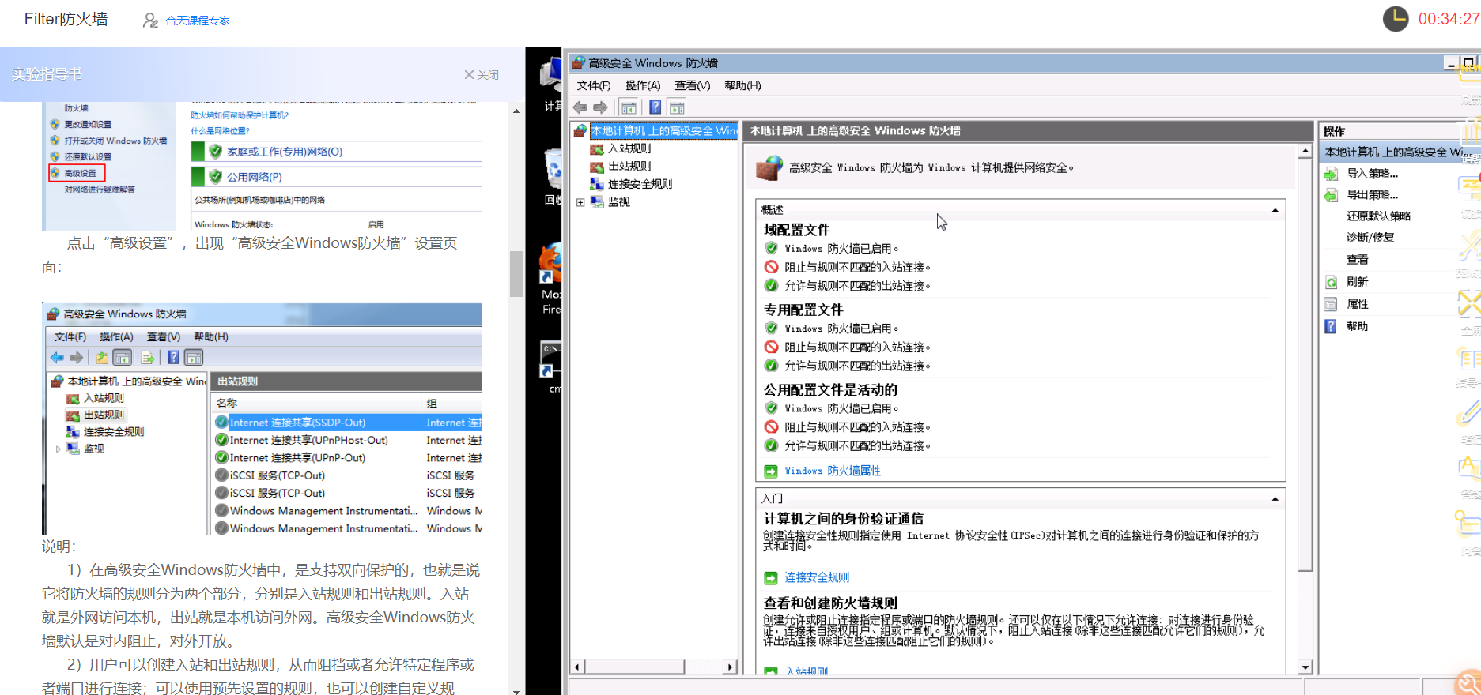Go forward with the toolbar Forward arrow
This screenshot has width=1481, height=695.
click(x=600, y=107)
